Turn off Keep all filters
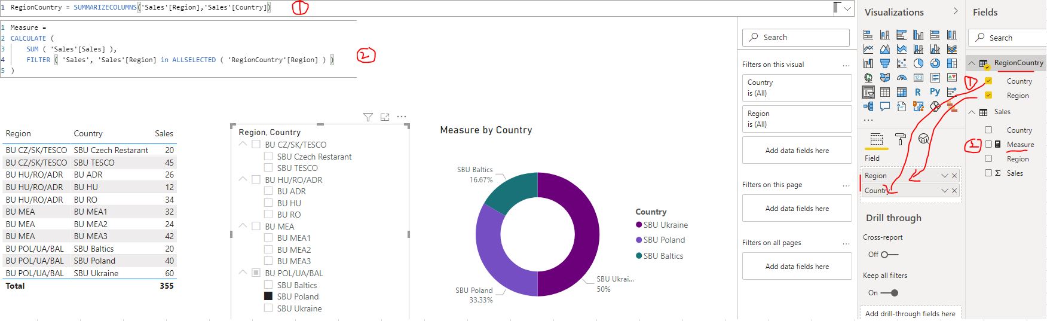Screen dimensions: 1047x321 point(890,293)
